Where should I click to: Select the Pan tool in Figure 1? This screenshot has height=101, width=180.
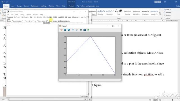pyautogui.click(x=73, y=30)
